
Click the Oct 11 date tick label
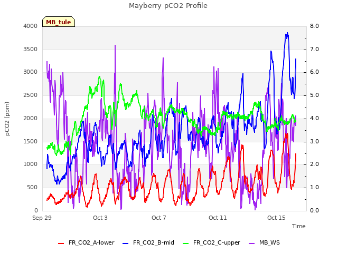pyautogui.click(x=218, y=218)
